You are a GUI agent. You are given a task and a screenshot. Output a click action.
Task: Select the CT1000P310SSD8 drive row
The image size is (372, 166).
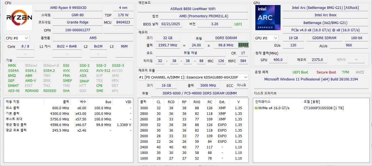pos(324,108)
